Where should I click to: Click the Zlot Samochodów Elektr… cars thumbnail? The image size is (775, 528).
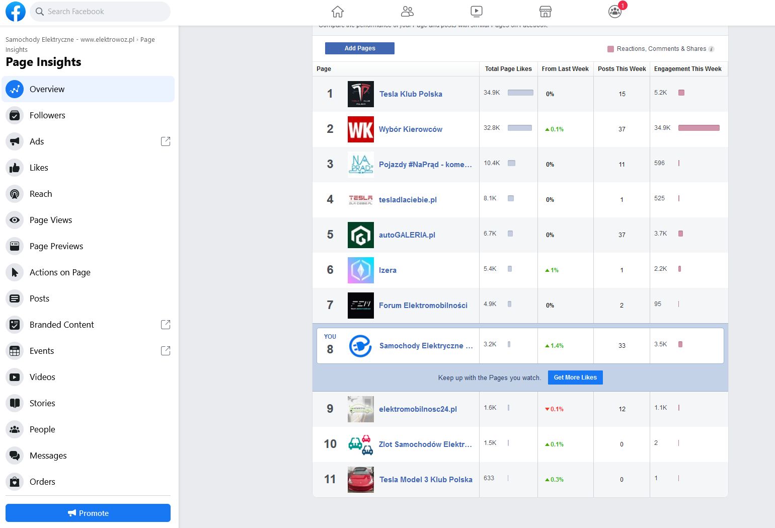click(x=361, y=444)
